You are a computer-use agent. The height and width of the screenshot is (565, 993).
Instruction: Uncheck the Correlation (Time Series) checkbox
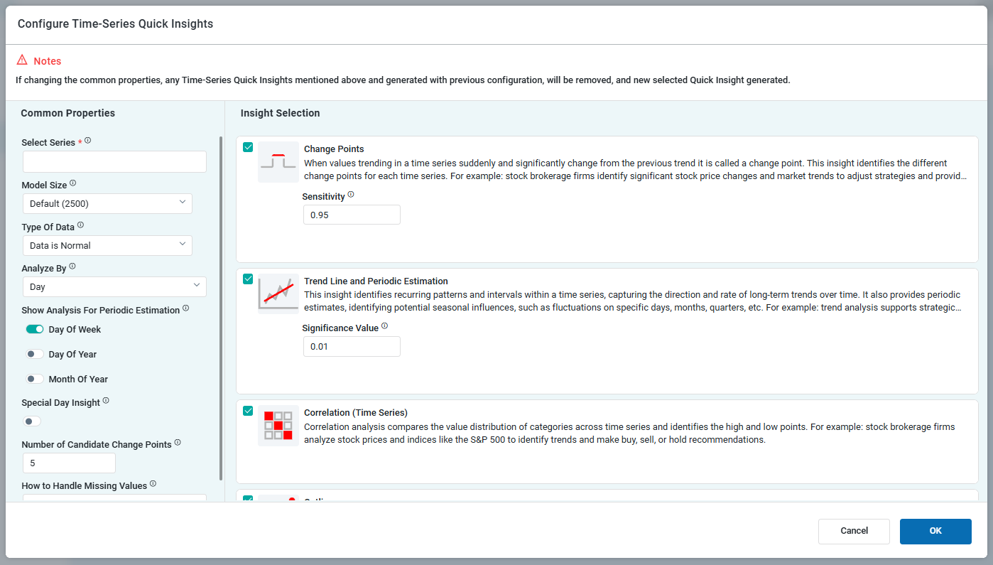coord(248,410)
